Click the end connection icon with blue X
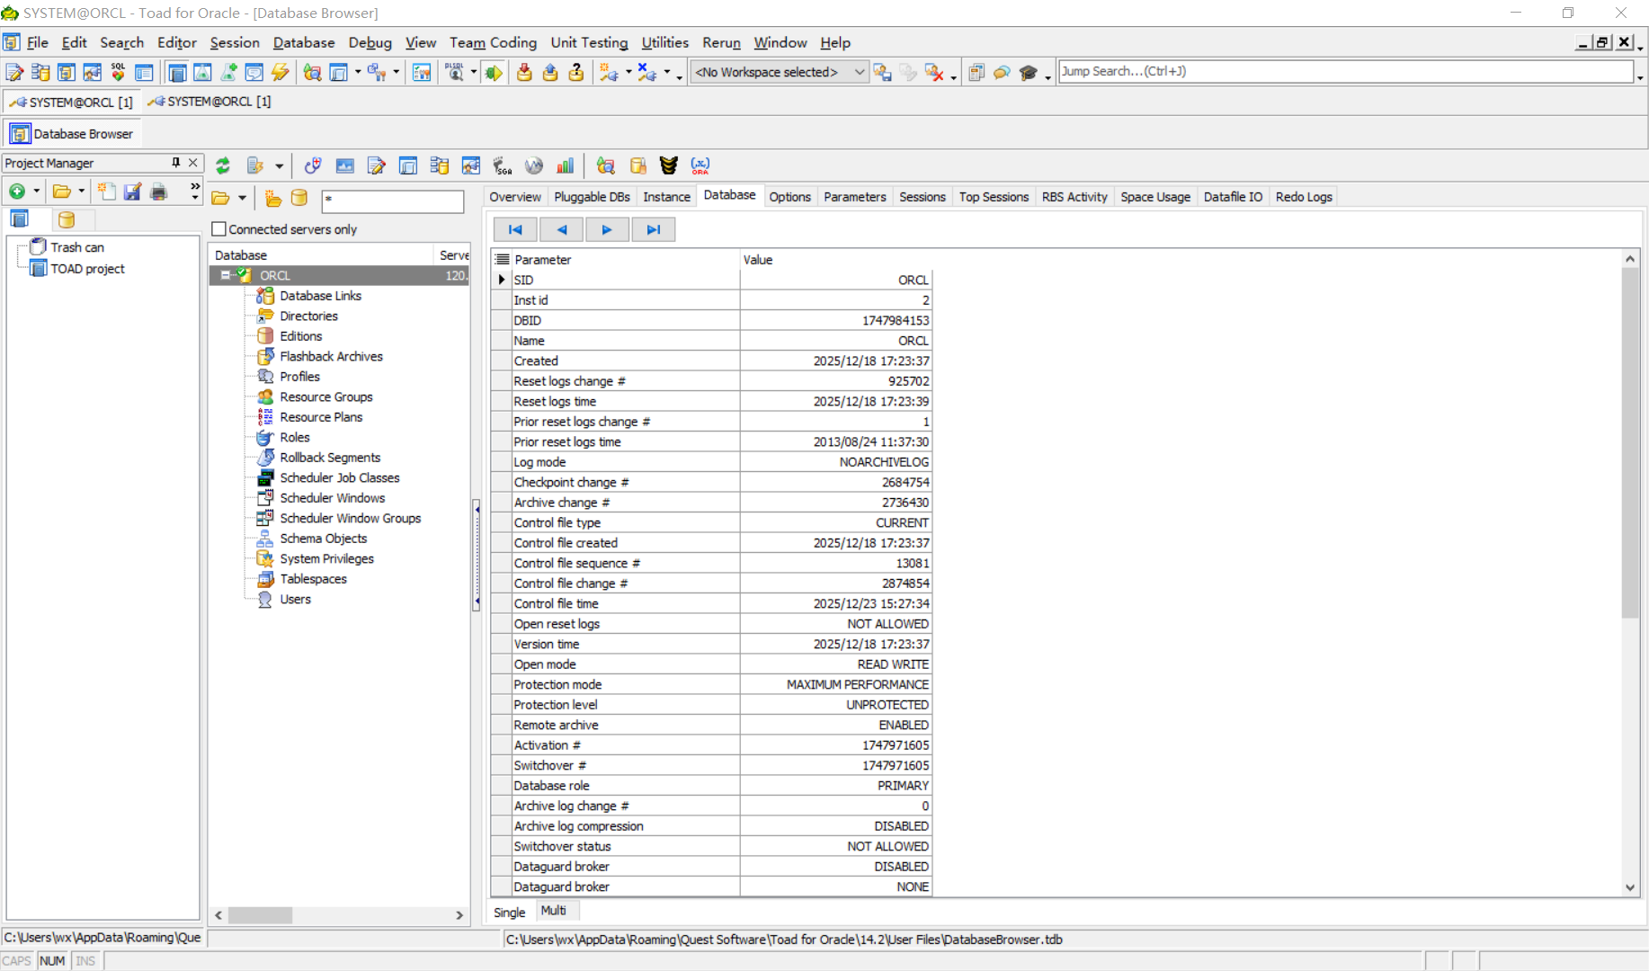Viewport: 1649px width, 971px height. point(647,73)
